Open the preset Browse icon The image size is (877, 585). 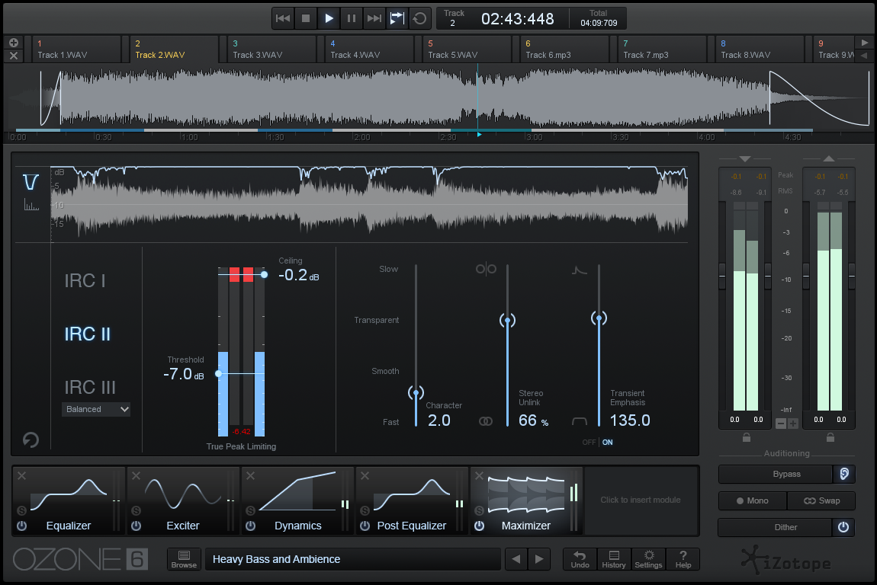click(184, 559)
